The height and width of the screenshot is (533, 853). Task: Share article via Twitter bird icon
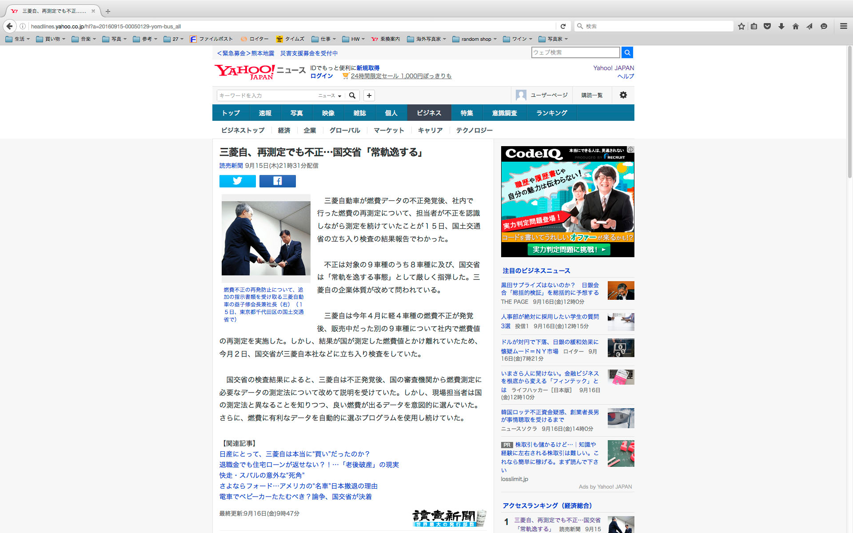pos(237,181)
